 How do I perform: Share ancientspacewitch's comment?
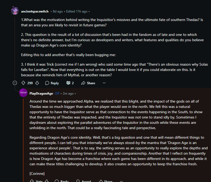tap(88, 83)
